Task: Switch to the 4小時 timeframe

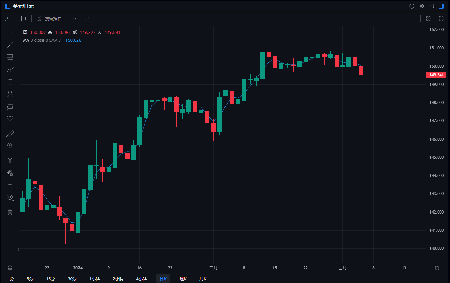Action: [x=141, y=279]
